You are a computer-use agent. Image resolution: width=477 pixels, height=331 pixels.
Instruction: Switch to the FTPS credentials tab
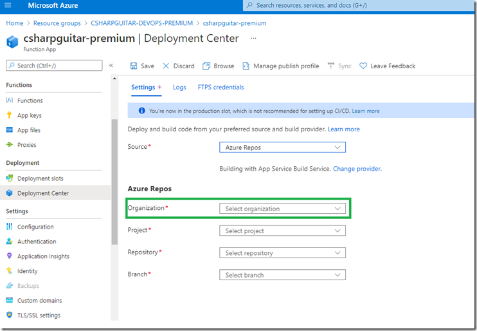pyautogui.click(x=221, y=88)
